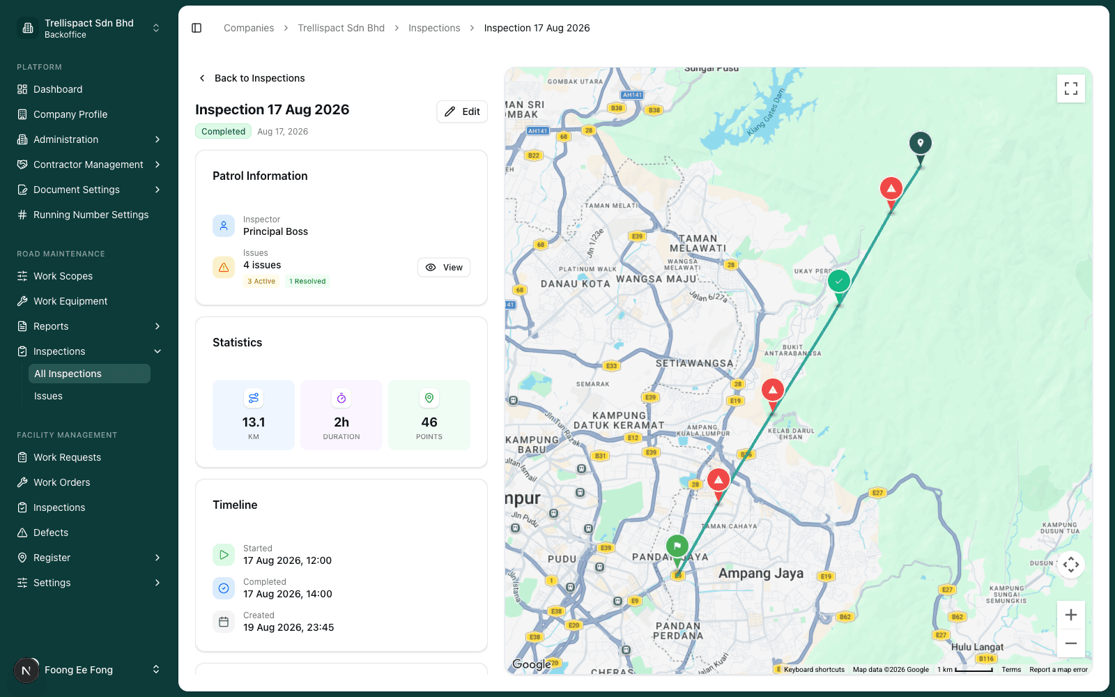This screenshot has height=697, width=1115.
Task: Click the 2h duration stopwatch icon
Action: click(x=341, y=398)
